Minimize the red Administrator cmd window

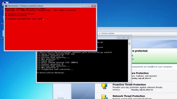pos(84,6)
